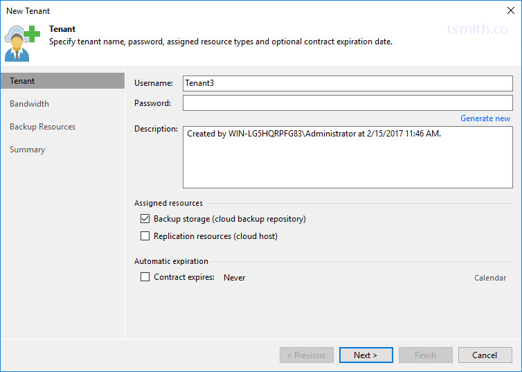Check Replication resources (cloud host)

[x=145, y=236]
